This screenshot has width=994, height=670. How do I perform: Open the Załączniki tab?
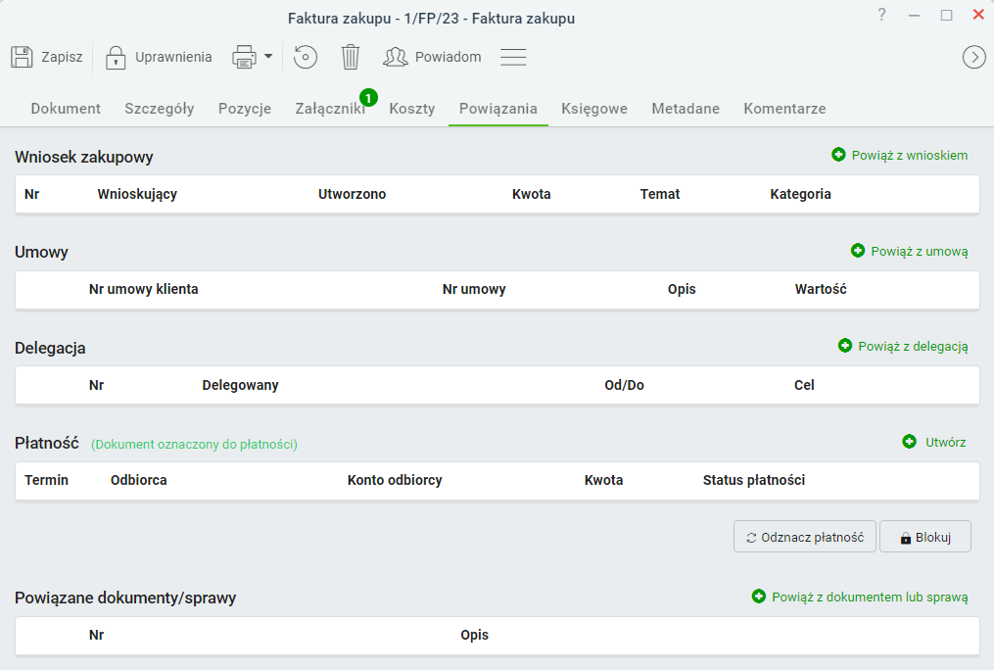[x=330, y=109]
